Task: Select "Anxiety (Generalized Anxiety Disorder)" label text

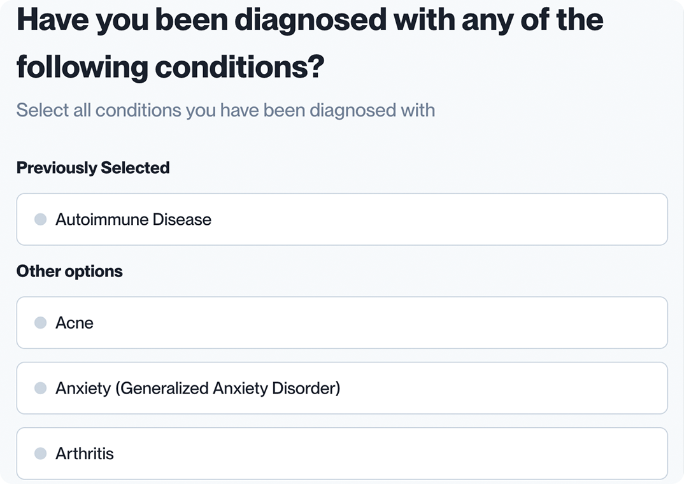Action: (197, 388)
